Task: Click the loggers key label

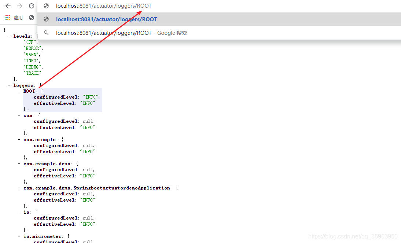Action: click(23, 85)
